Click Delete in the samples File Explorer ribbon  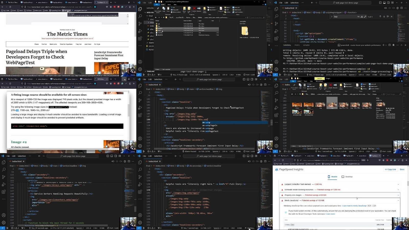click(x=194, y=9)
